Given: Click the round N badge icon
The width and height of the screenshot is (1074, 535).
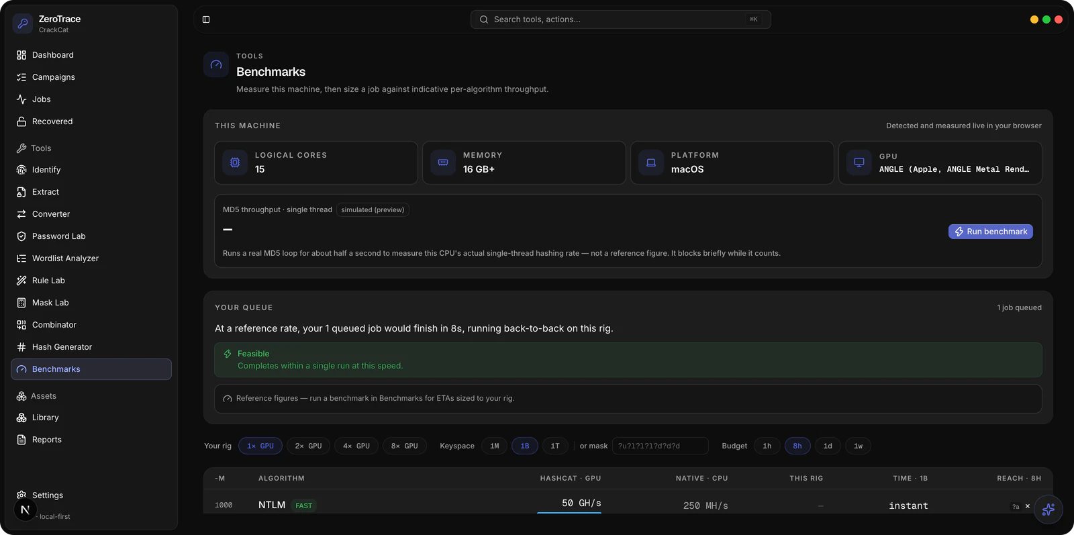Looking at the screenshot, I should point(25,509).
